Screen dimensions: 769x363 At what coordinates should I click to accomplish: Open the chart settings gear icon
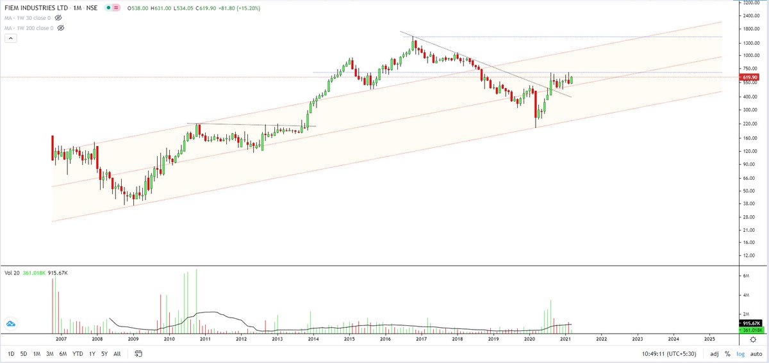pyautogui.click(x=754, y=339)
